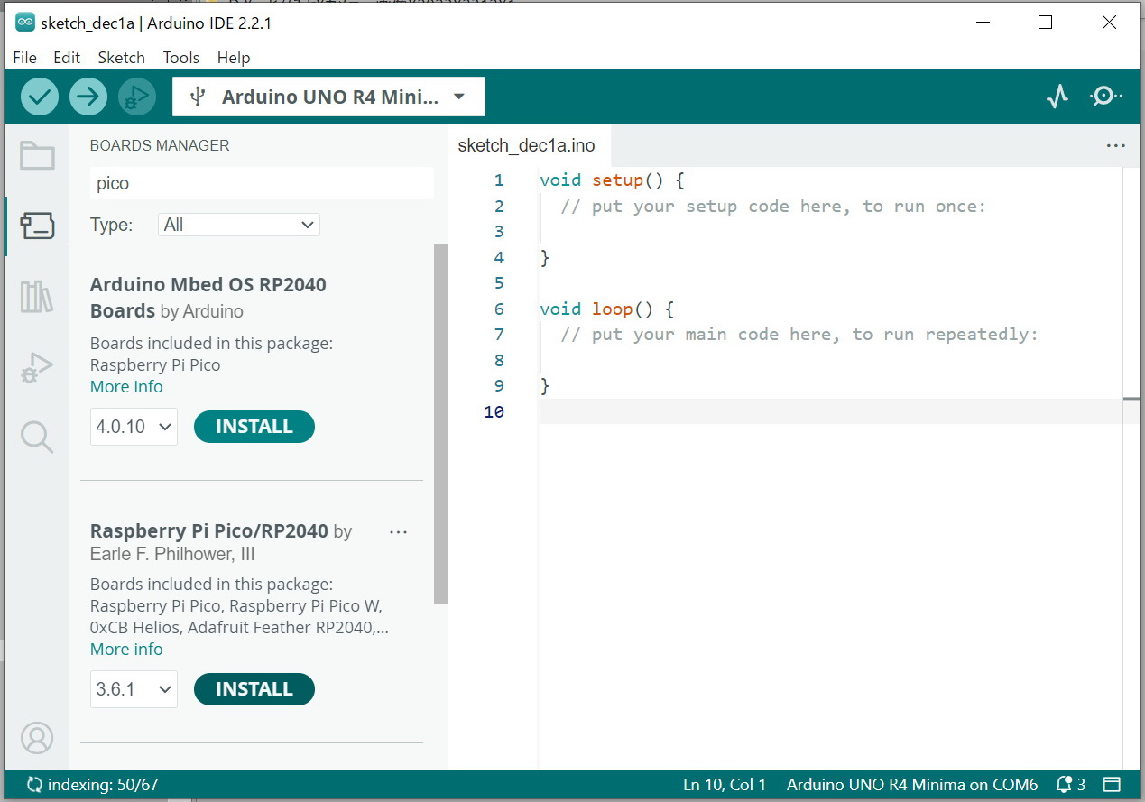Click the closing brace on line 4
This screenshot has height=802, width=1145.
(544, 258)
